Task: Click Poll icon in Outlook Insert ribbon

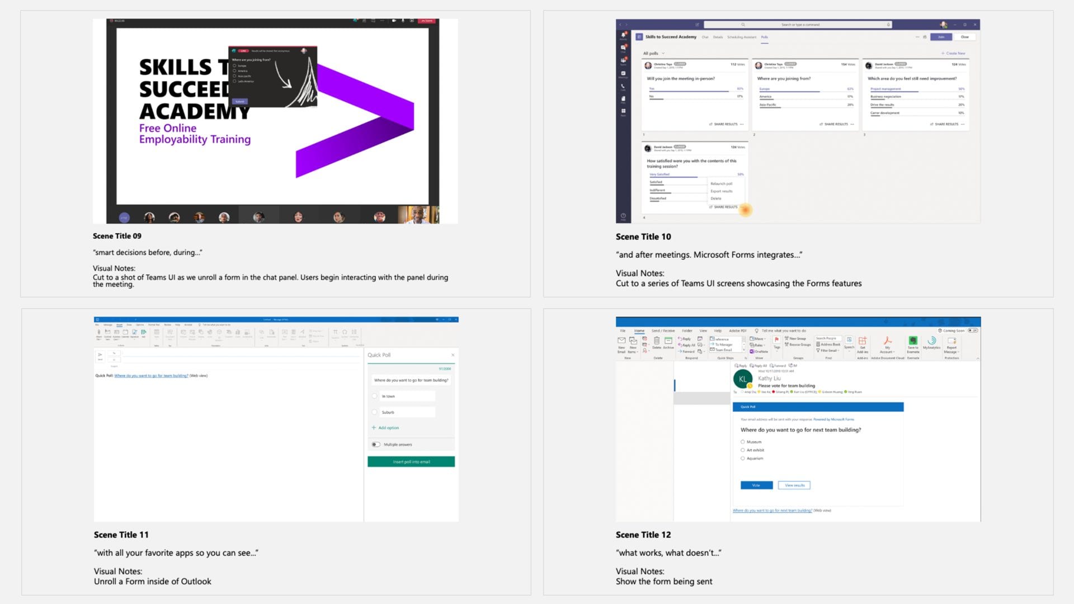Action: click(143, 332)
